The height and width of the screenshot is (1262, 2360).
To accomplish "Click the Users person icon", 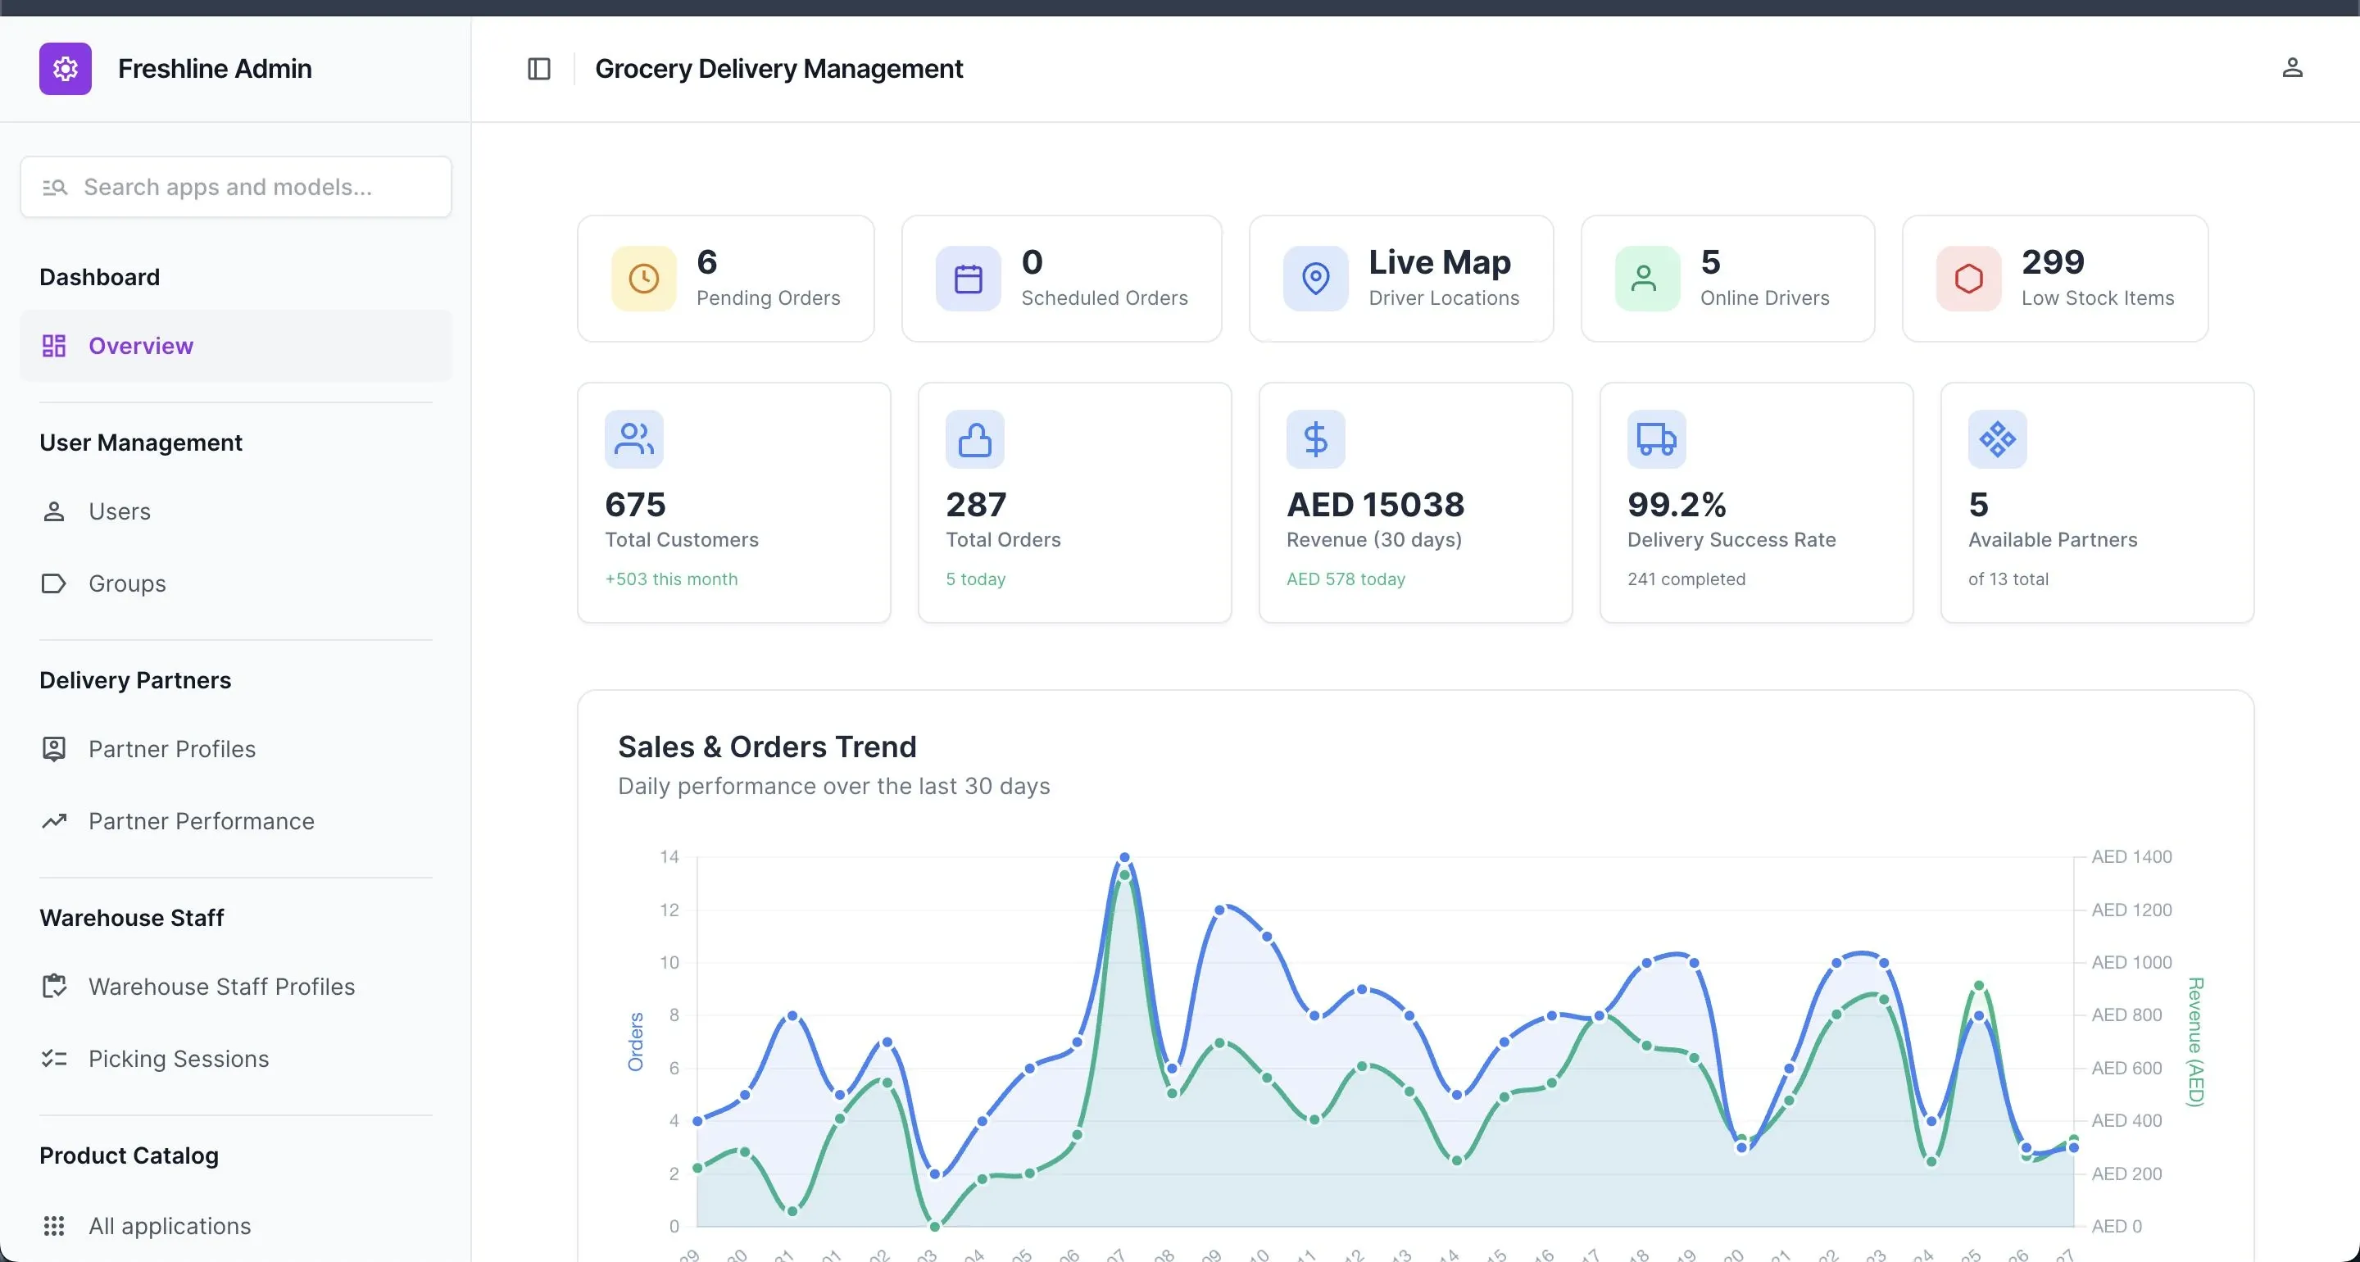I will (54, 511).
